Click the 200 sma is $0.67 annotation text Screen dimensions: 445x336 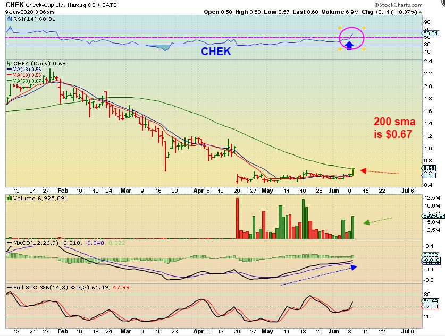pyautogui.click(x=394, y=128)
